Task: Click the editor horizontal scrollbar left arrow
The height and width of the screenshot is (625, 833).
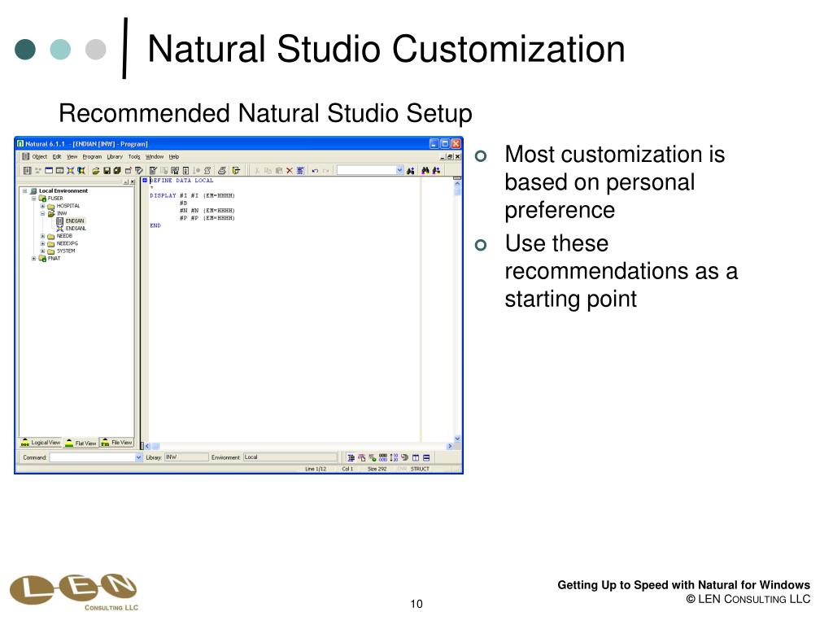Action: click(x=148, y=446)
